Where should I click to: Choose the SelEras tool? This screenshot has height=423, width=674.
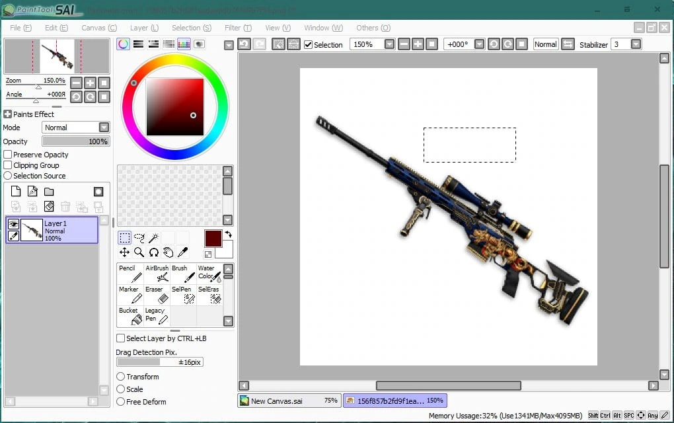(209, 295)
